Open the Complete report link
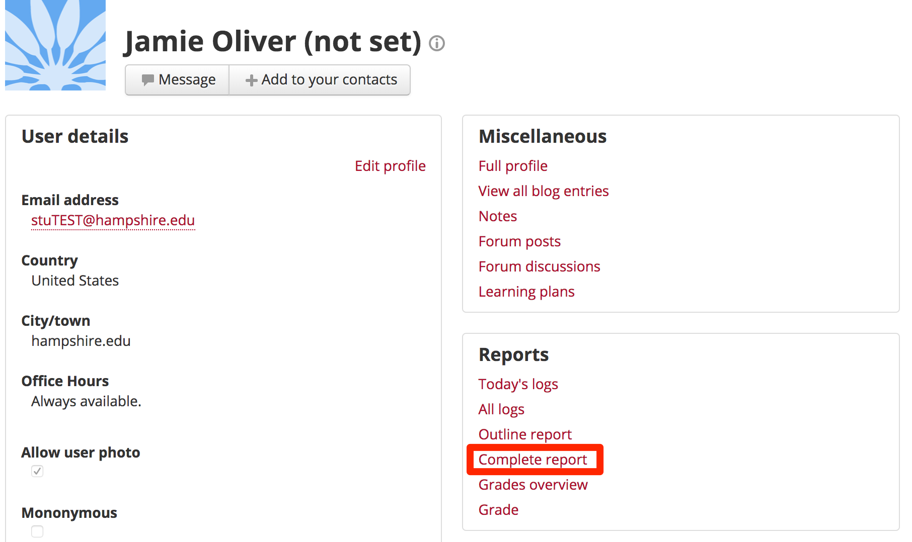This screenshot has width=912, height=542. click(533, 460)
